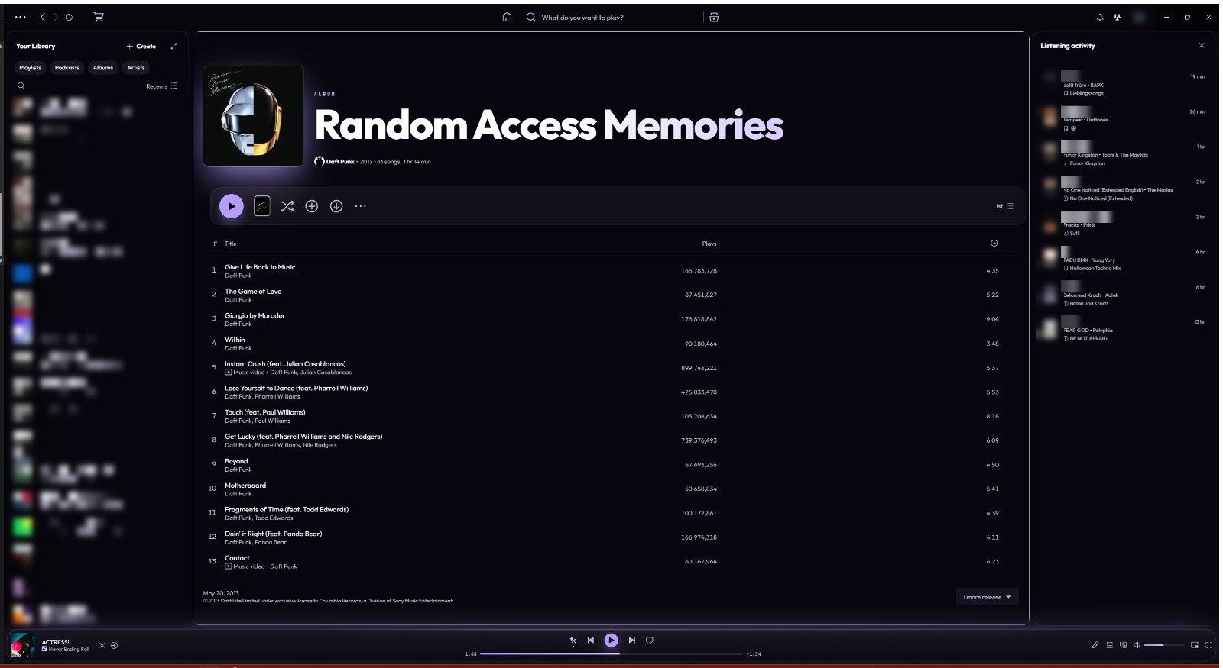Screen dimensions: 1223x668
Task: Toggle repeat in the player bar
Action: [650, 641]
